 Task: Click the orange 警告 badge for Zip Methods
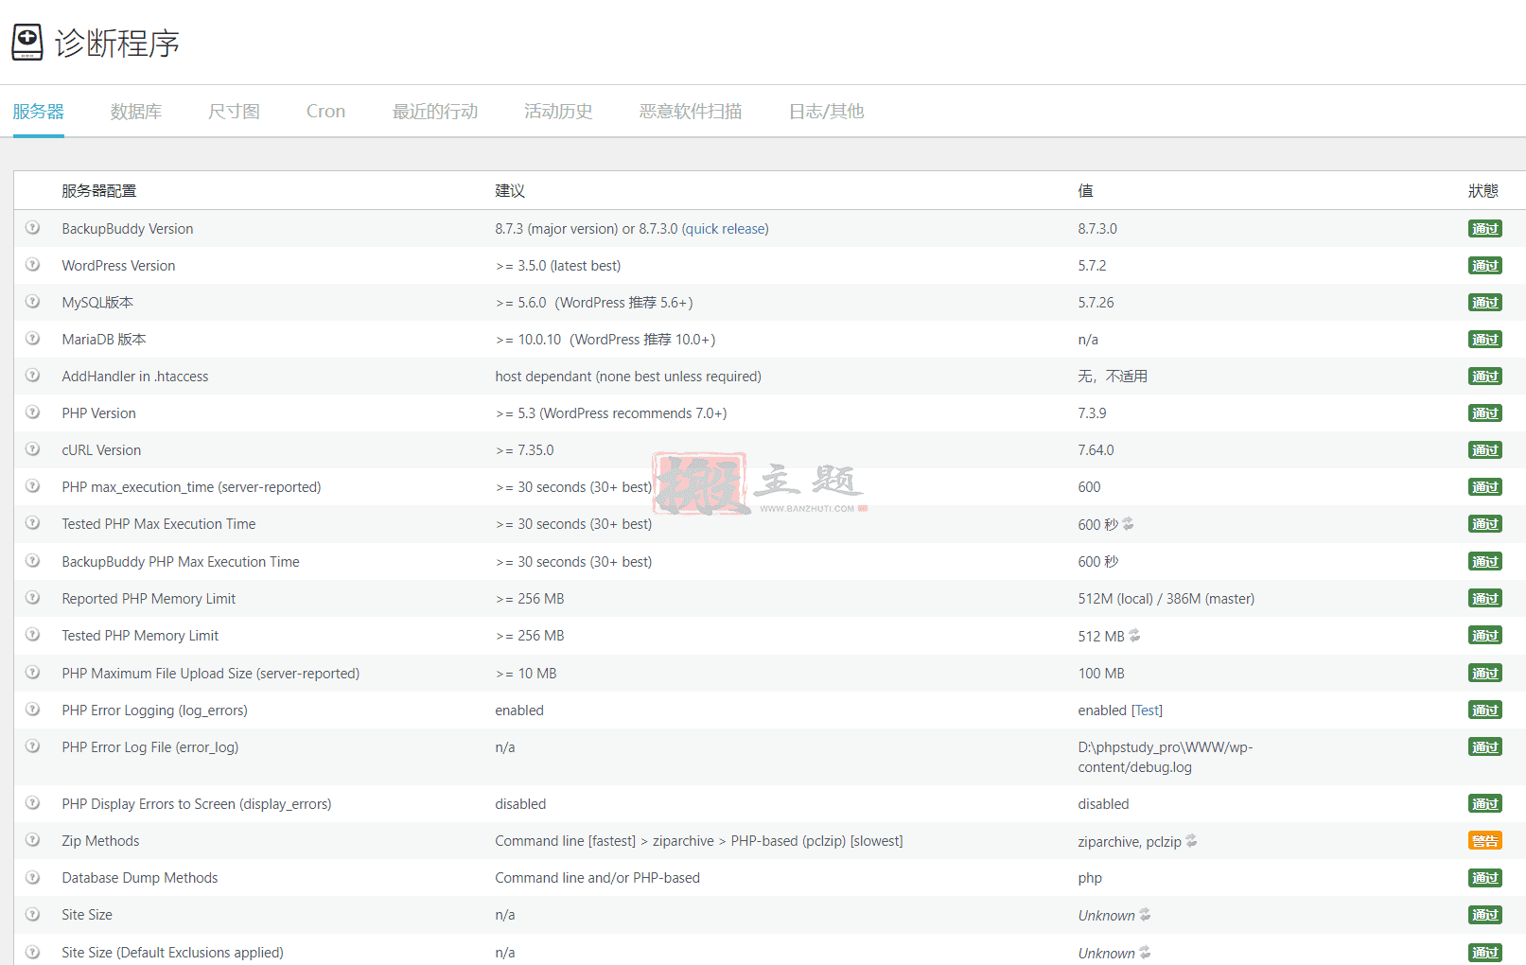1484,841
